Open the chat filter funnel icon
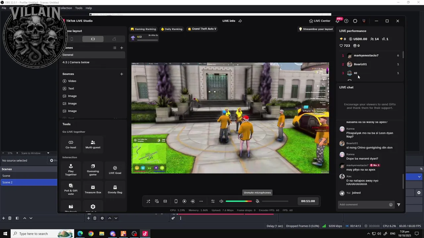The height and width of the screenshot is (238, 424). [398, 205]
